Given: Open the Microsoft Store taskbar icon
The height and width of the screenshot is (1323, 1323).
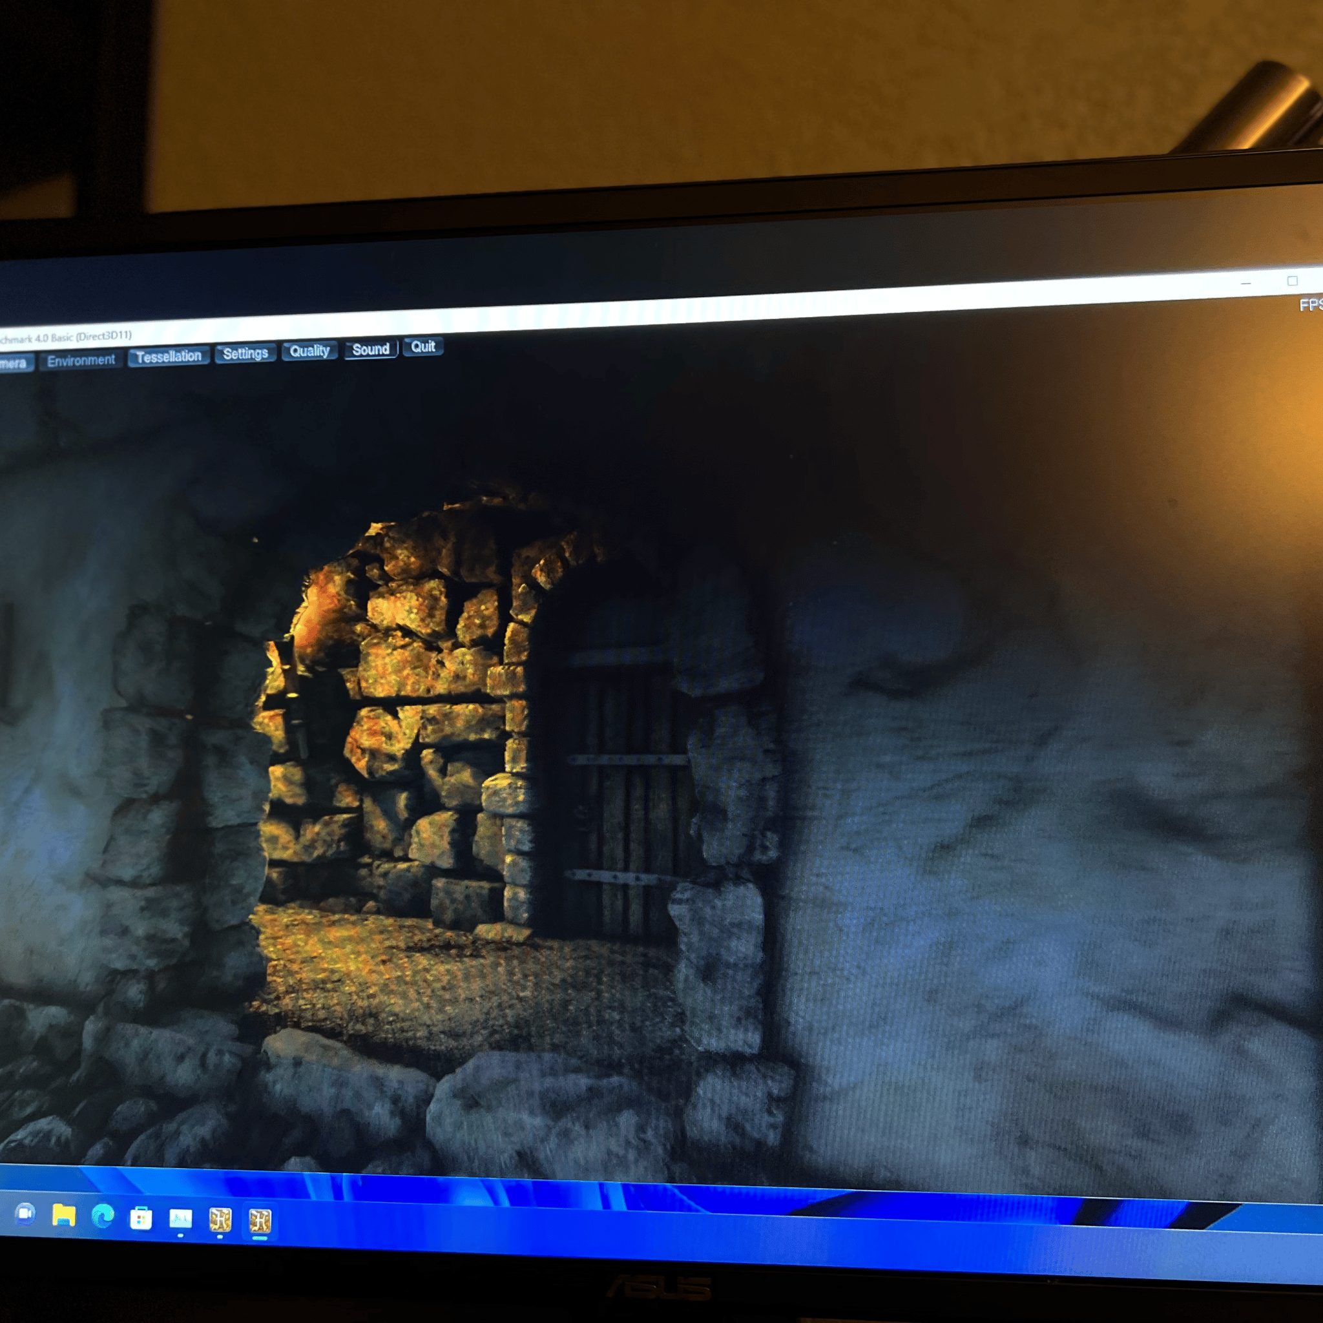Looking at the screenshot, I should click(x=141, y=1218).
